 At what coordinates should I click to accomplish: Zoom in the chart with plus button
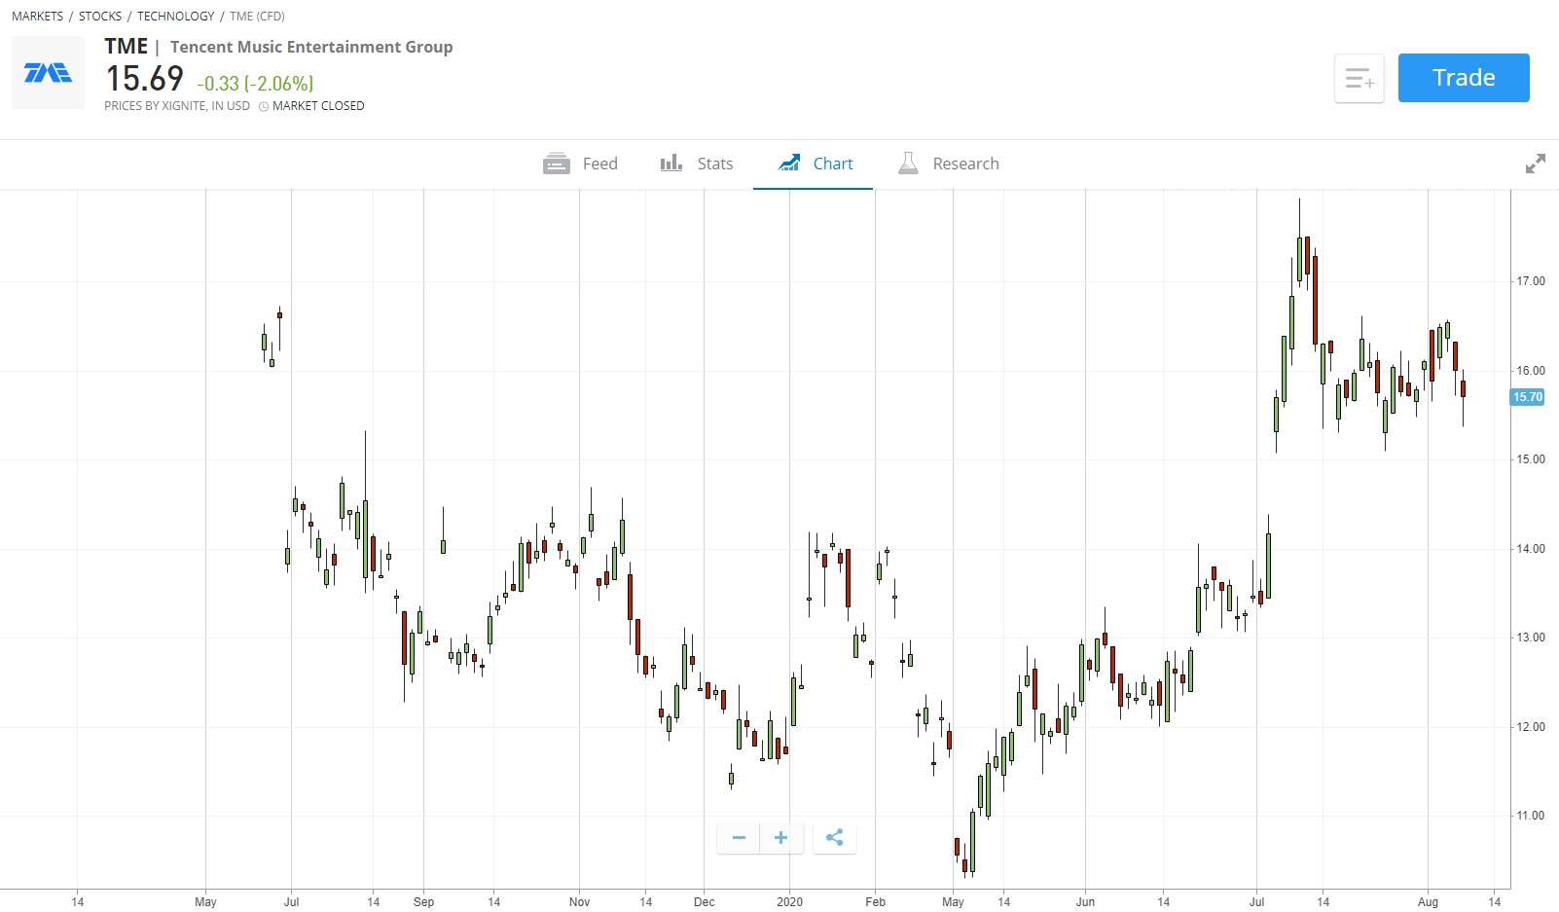coord(780,837)
